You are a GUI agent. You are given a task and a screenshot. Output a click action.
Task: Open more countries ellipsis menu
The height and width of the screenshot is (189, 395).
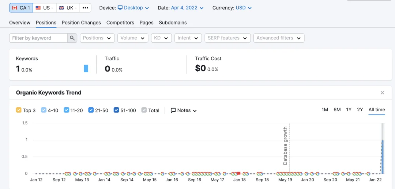(85, 8)
